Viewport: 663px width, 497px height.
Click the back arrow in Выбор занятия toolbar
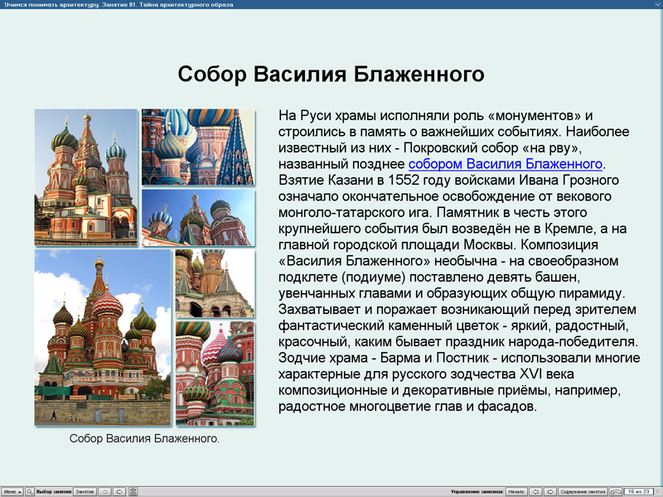coord(104,491)
